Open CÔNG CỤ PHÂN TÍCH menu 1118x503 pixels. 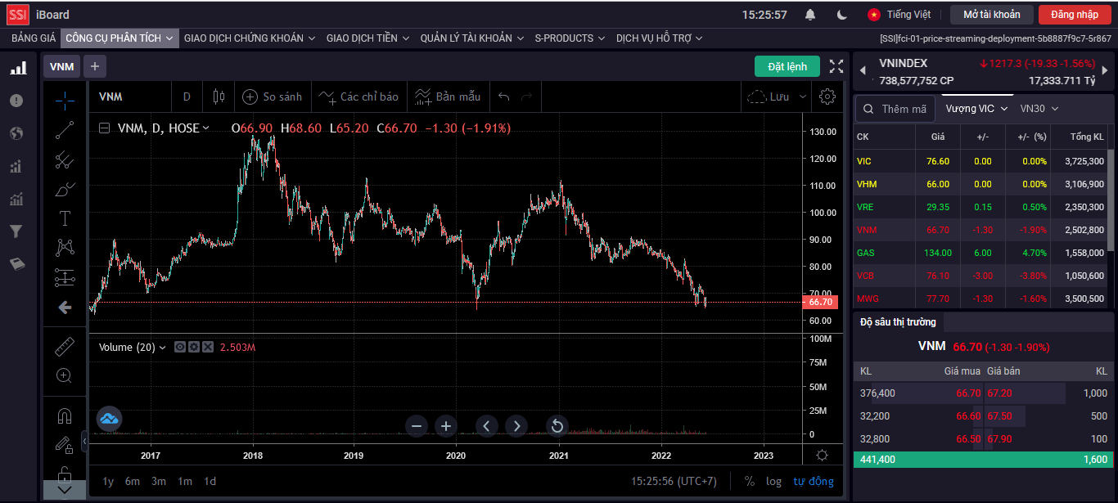pyautogui.click(x=119, y=38)
